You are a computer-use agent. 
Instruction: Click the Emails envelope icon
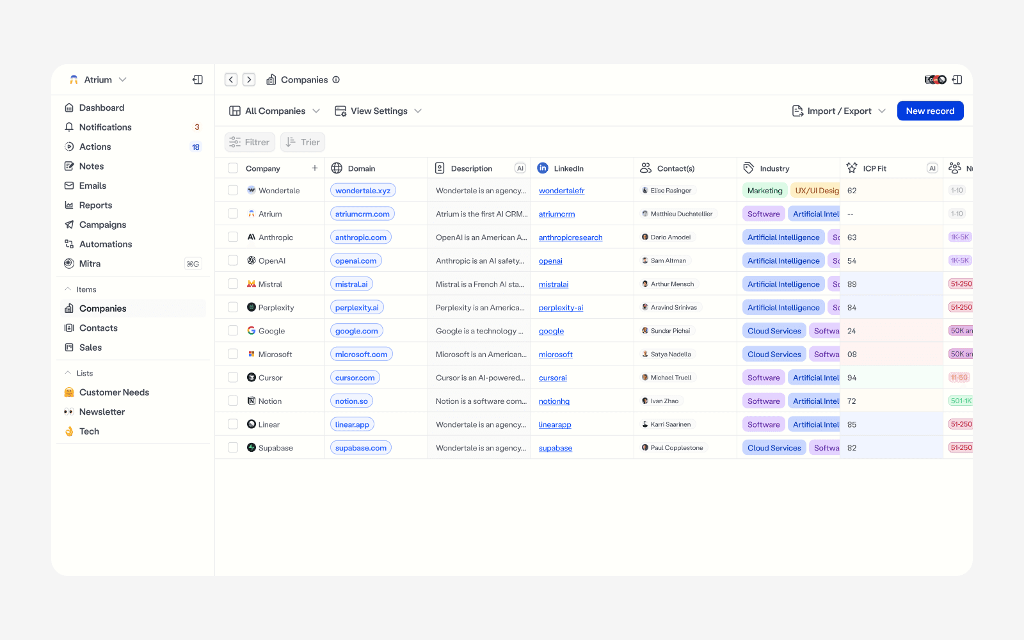(x=69, y=186)
